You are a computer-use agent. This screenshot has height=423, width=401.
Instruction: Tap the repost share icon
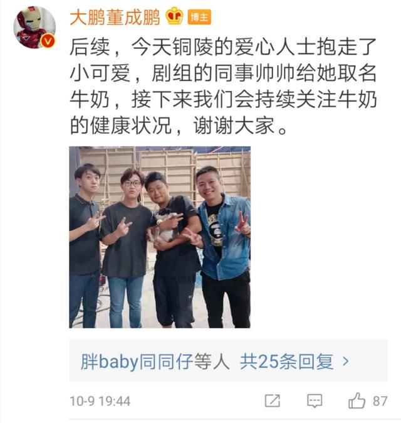[273, 400]
